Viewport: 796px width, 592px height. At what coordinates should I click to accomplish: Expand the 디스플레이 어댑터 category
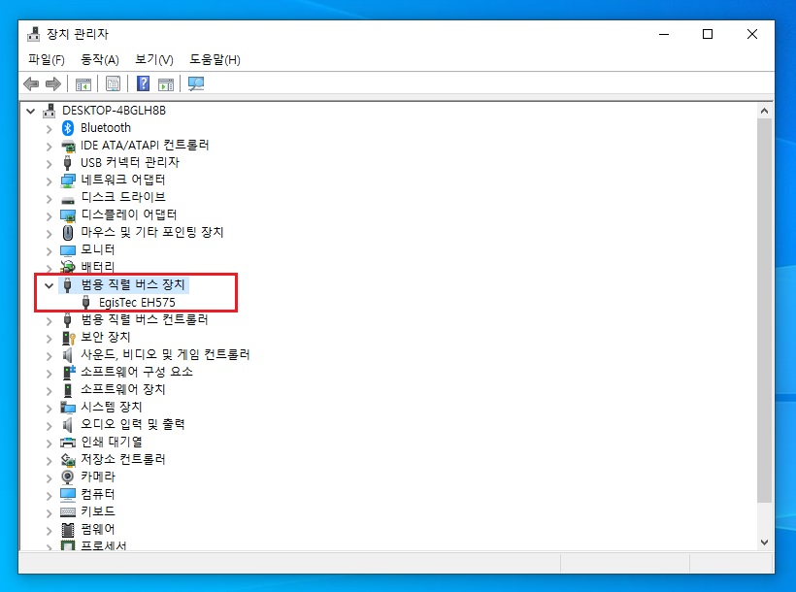[49, 216]
